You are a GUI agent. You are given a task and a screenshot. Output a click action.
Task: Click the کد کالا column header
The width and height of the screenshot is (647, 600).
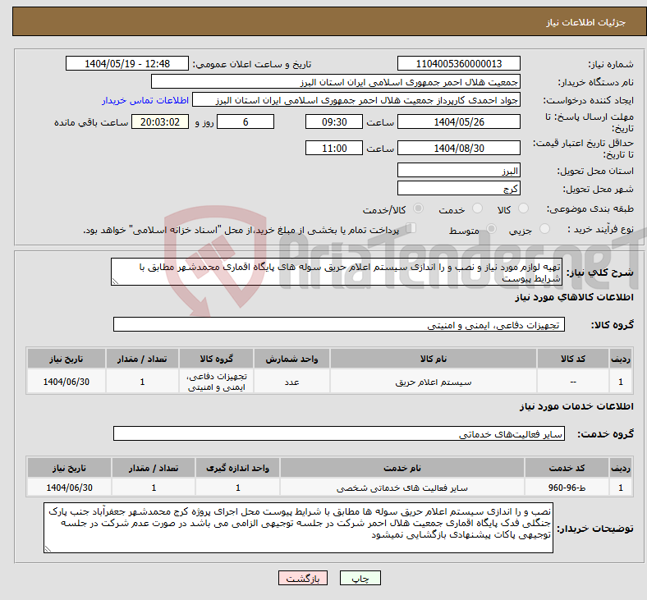coord(573,359)
